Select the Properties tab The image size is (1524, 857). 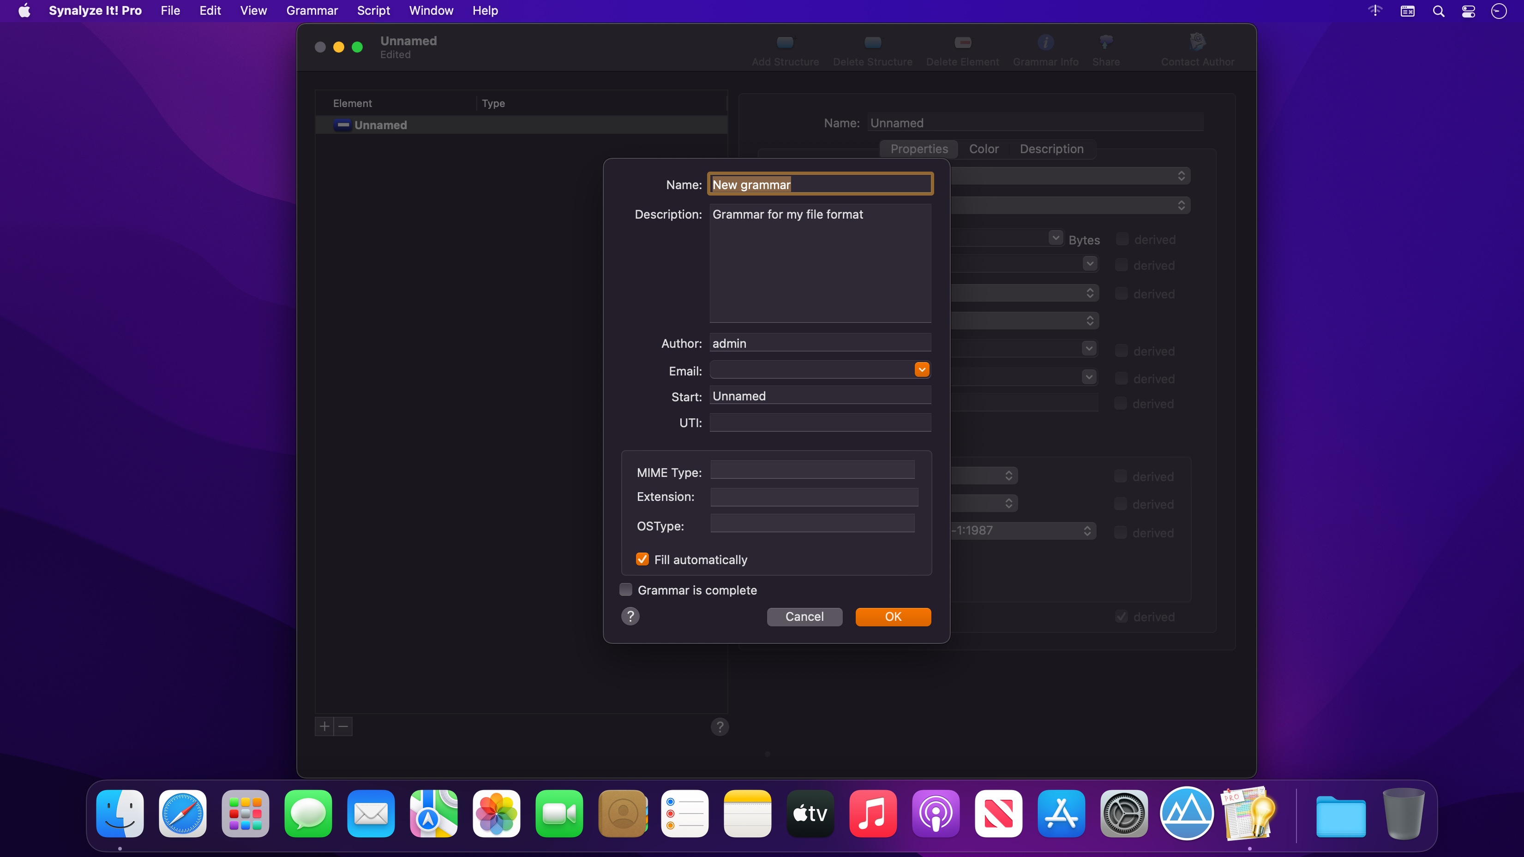click(x=919, y=149)
